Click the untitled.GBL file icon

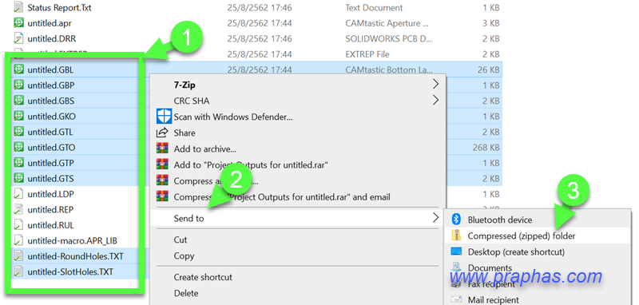click(x=18, y=69)
